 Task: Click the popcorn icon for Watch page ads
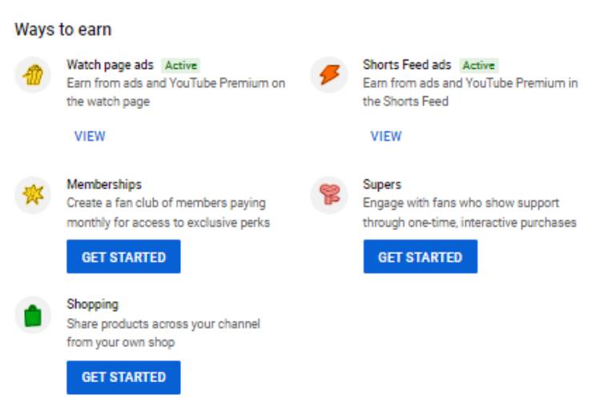tap(33, 75)
